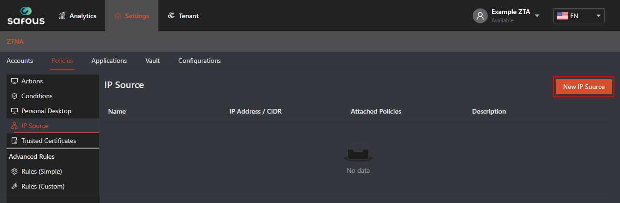Open the Applications tab
The width and height of the screenshot is (620, 203).
[x=109, y=61]
